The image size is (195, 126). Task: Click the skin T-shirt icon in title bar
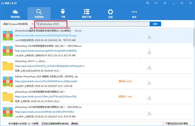click(156, 3)
